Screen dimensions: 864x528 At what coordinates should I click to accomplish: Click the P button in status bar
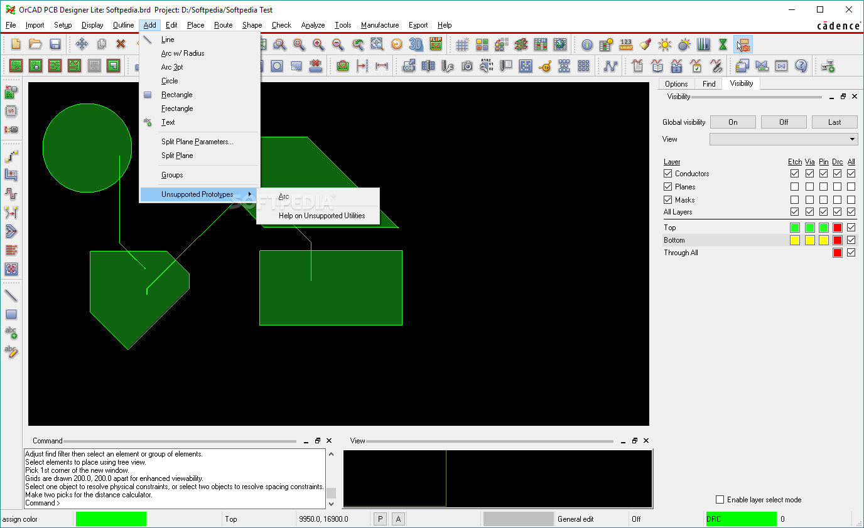point(381,519)
